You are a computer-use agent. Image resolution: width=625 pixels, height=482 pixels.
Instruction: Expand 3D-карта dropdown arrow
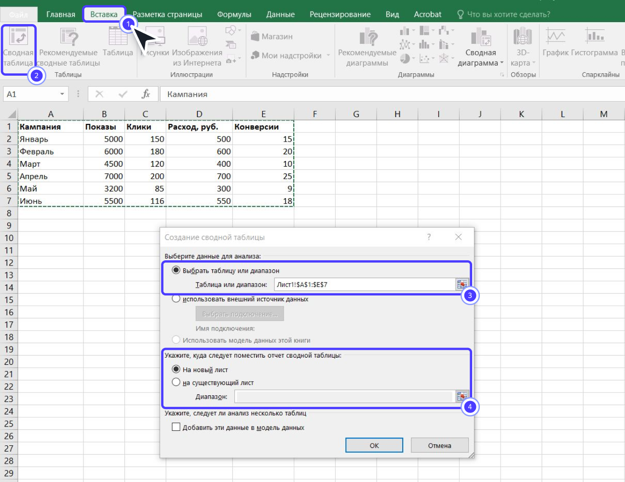[534, 63]
